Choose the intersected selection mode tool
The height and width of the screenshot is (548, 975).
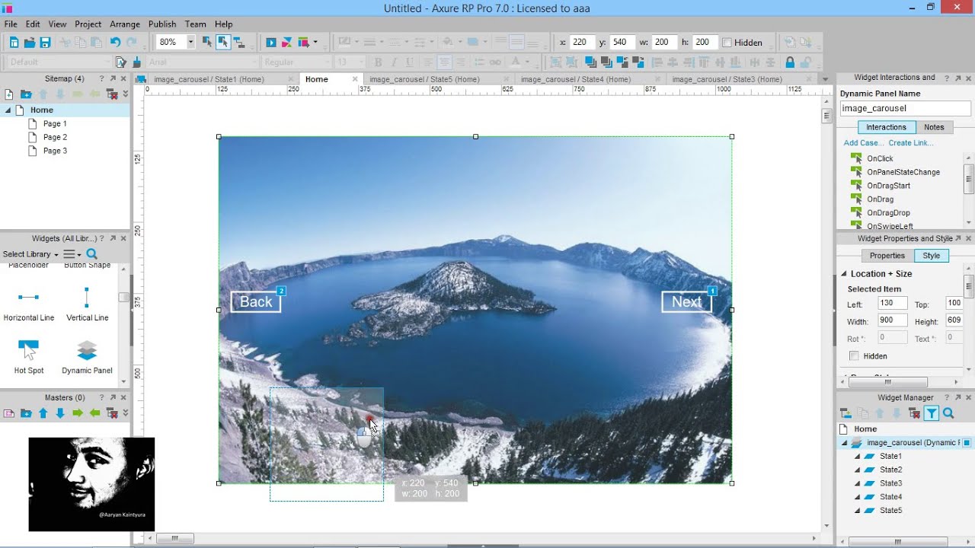point(207,43)
